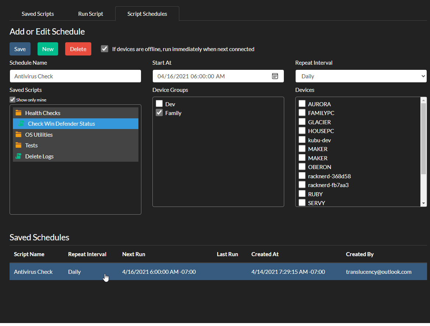Click the OS Utilities folder icon
This screenshot has width=430, height=326.
18,135
